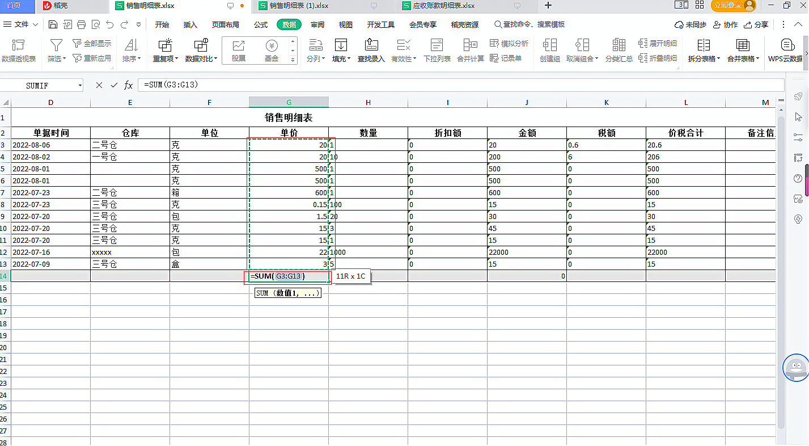
Task: Click 重新应用 reapply filter
Action: (x=92, y=58)
